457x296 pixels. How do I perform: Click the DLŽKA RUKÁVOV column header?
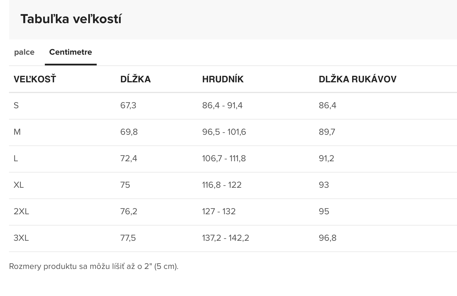click(x=357, y=79)
